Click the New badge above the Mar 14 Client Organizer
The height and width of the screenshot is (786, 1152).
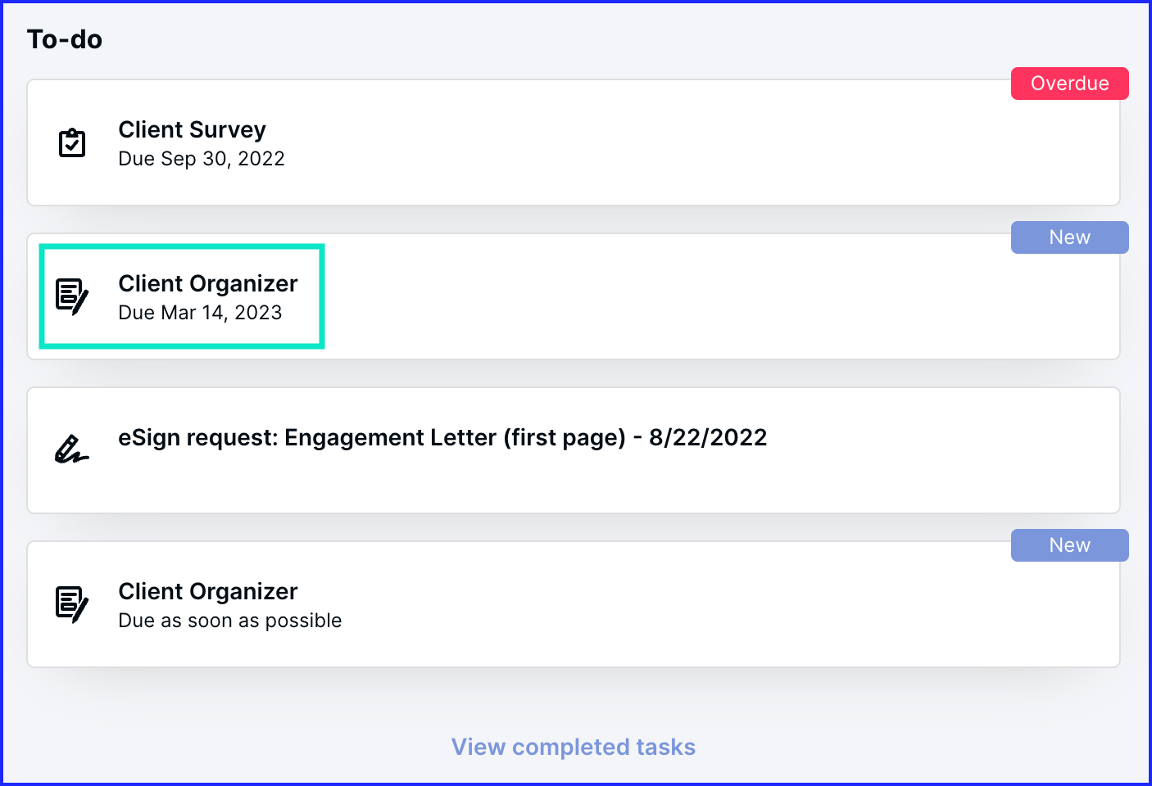1069,237
